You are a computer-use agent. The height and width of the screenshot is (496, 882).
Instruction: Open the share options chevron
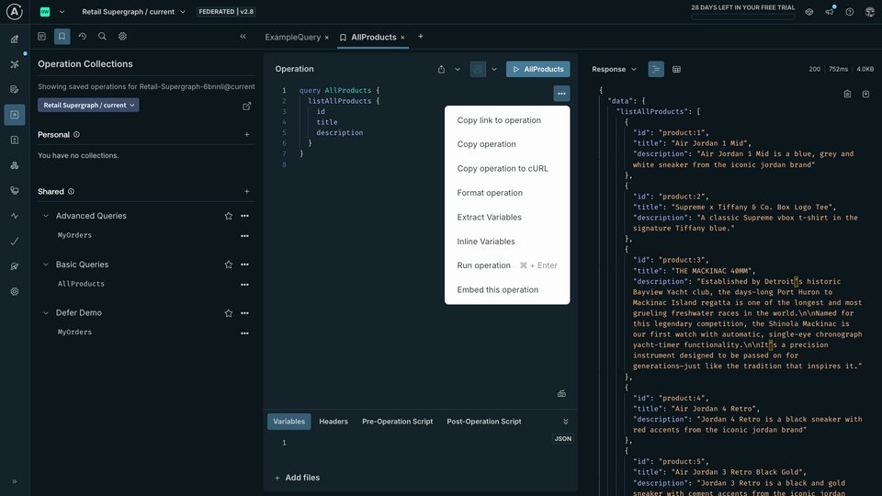click(458, 69)
